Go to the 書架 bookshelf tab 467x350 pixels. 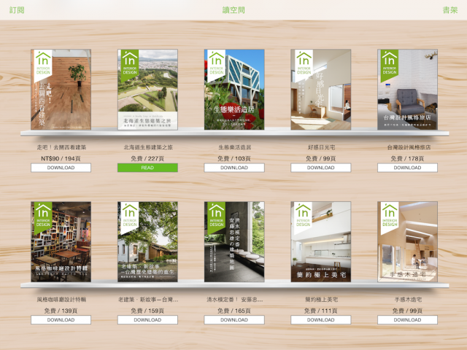coord(450,10)
